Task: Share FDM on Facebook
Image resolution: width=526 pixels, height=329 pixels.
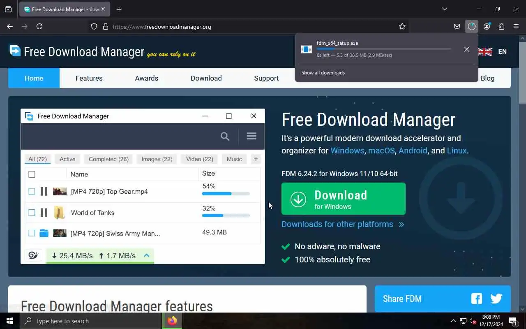Action: pyautogui.click(x=477, y=299)
